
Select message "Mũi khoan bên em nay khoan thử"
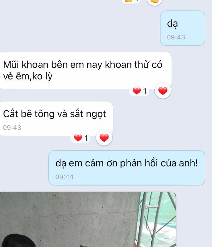click(x=85, y=70)
